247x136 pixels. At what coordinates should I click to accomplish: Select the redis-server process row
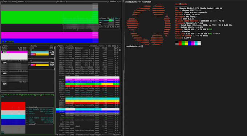(88, 73)
